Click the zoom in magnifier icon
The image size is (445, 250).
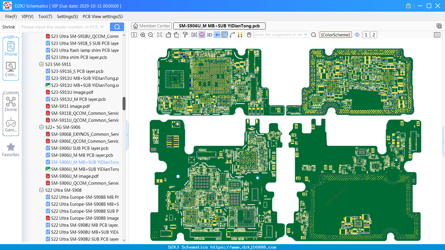(143, 35)
